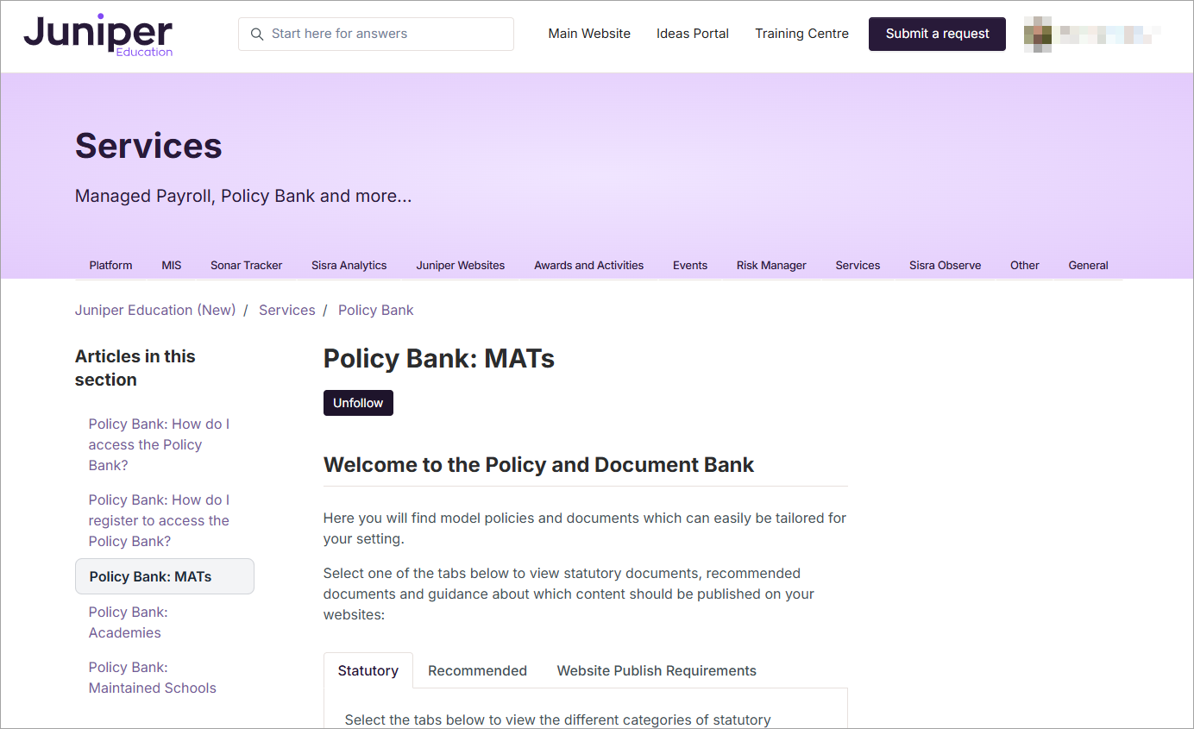The width and height of the screenshot is (1194, 729).
Task: Go to the Ideas Portal
Action: pos(693,34)
